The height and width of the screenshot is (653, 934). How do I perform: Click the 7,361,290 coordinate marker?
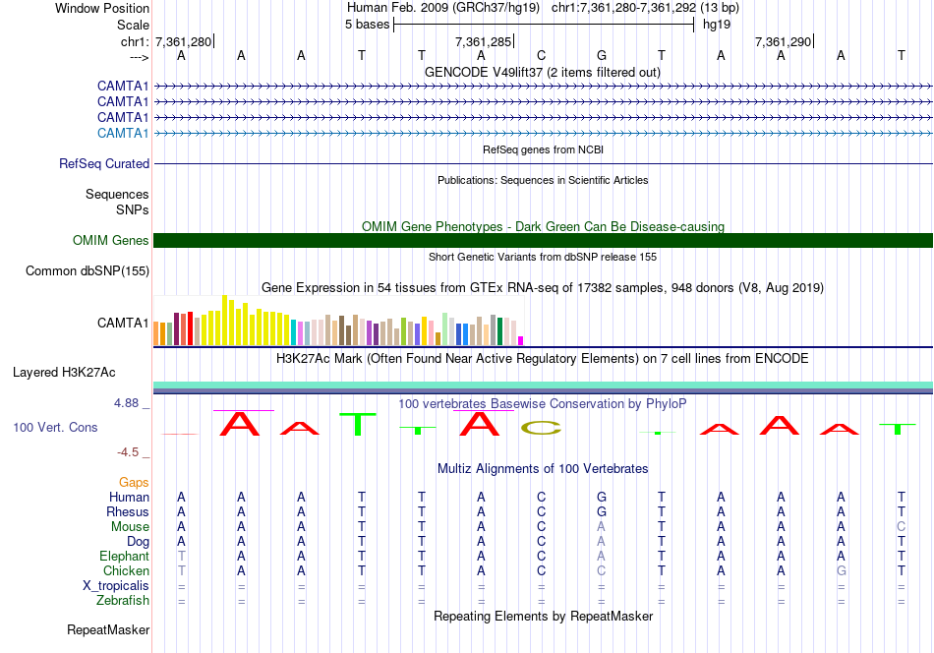click(x=783, y=41)
